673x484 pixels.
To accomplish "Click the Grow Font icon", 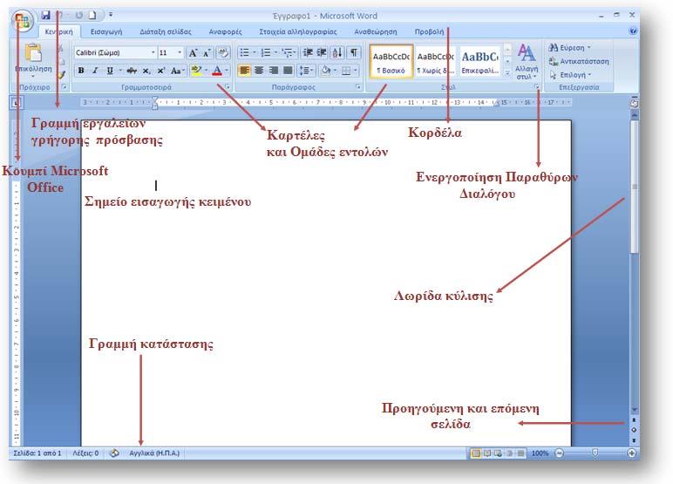I will pos(194,53).
